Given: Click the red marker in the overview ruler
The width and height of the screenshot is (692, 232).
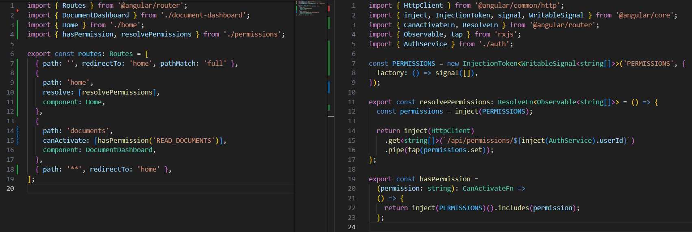Looking at the screenshot, I should (329, 8).
